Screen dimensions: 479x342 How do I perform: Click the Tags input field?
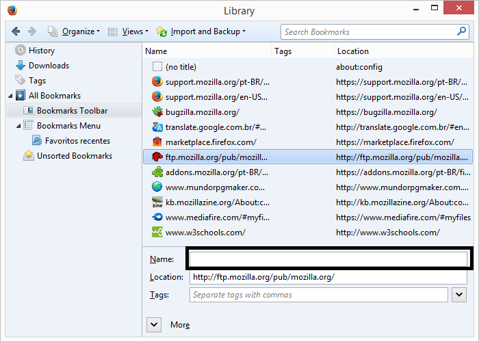click(x=319, y=295)
